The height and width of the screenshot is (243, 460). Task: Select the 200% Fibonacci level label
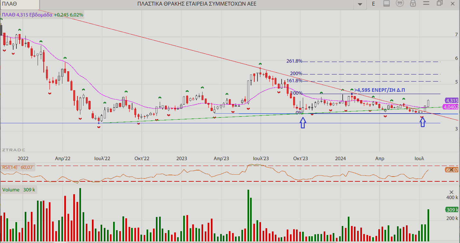pyautogui.click(x=296, y=74)
